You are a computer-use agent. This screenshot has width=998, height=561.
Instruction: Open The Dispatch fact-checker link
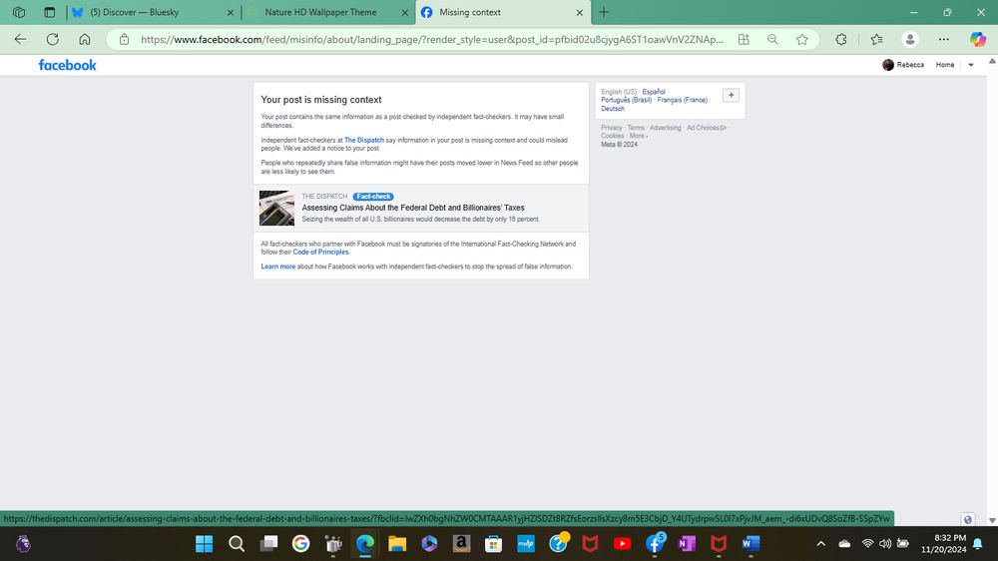(x=364, y=140)
